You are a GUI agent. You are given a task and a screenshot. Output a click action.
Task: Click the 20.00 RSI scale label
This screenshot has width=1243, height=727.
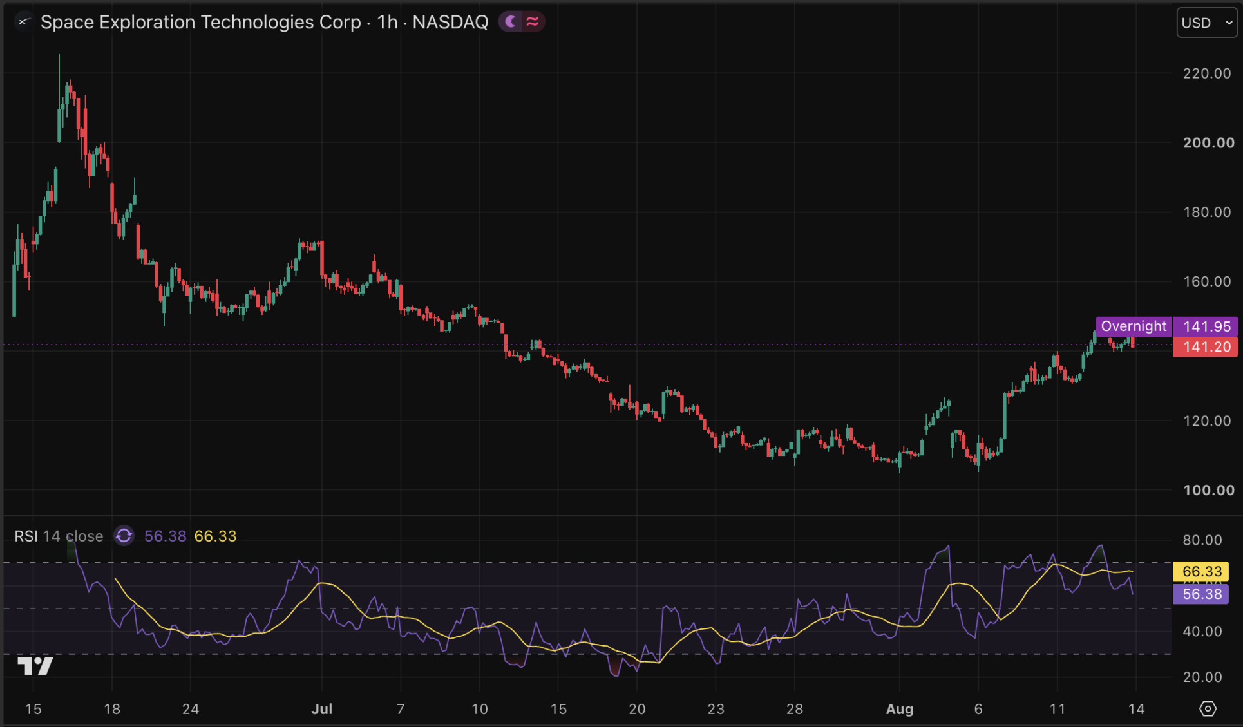pyautogui.click(x=1202, y=677)
